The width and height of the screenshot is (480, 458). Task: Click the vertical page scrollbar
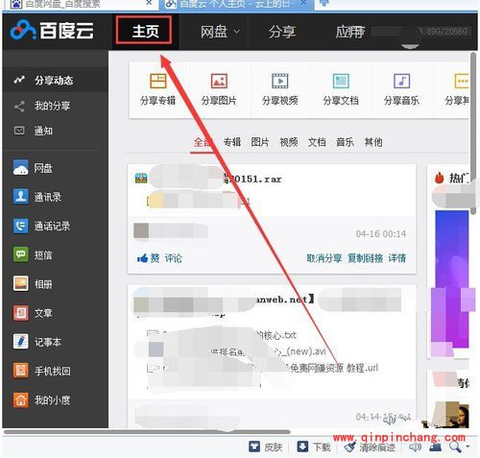point(473,133)
